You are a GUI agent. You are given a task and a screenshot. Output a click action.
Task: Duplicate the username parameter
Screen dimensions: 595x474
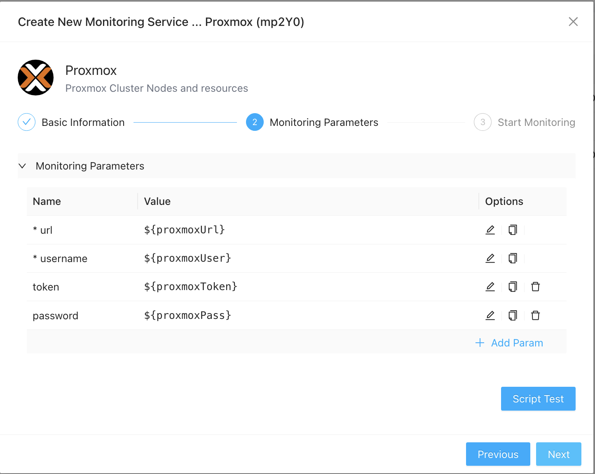(513, 258)
